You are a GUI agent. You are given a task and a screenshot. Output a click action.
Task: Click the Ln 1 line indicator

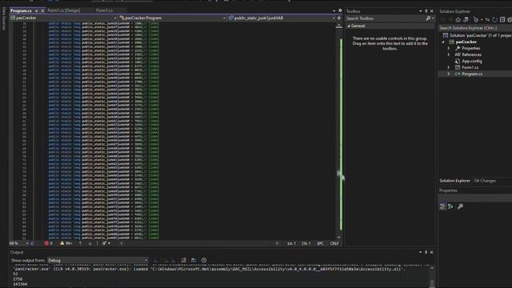[x=291, y=243]
